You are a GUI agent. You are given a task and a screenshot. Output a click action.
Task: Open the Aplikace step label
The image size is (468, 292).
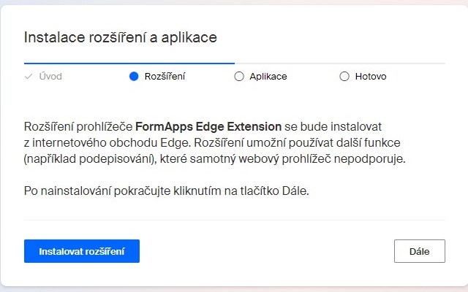(268, 77)
